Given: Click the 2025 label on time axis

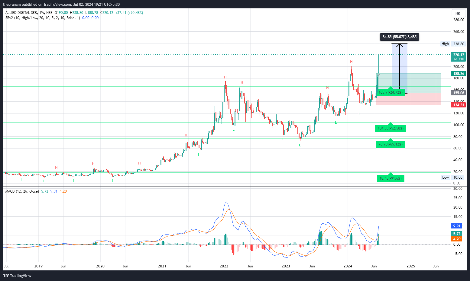Looking at the screenshot, I should tap(411, 266).
